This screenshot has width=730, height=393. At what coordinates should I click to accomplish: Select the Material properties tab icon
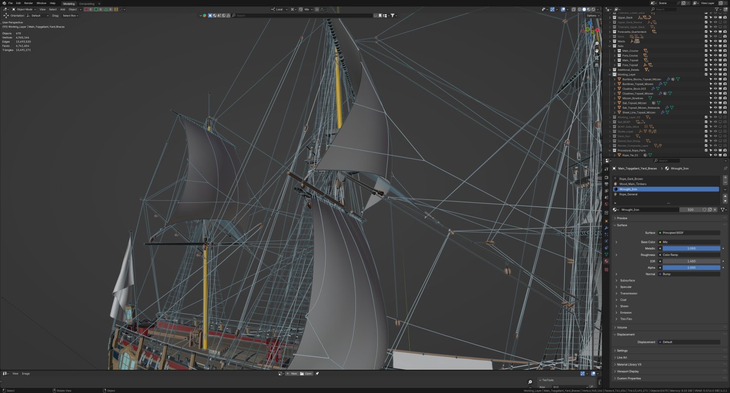coord(606,261)
